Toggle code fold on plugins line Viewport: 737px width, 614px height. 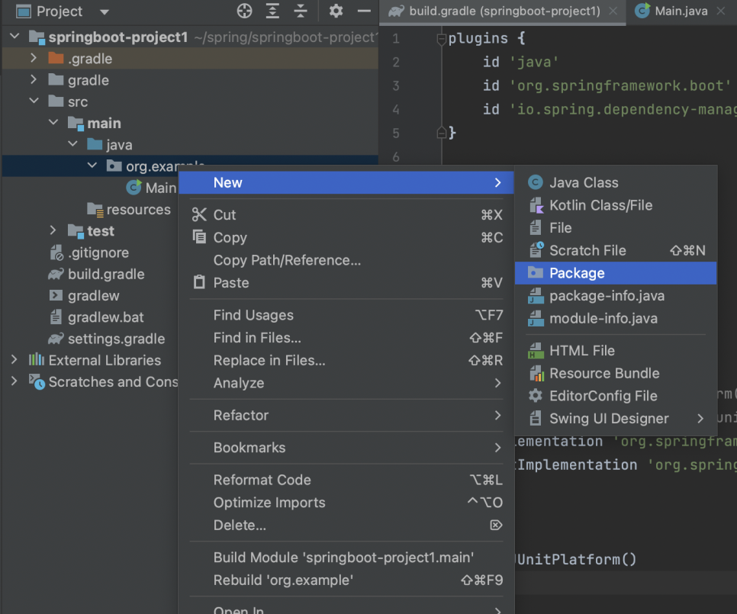point(441,40)
